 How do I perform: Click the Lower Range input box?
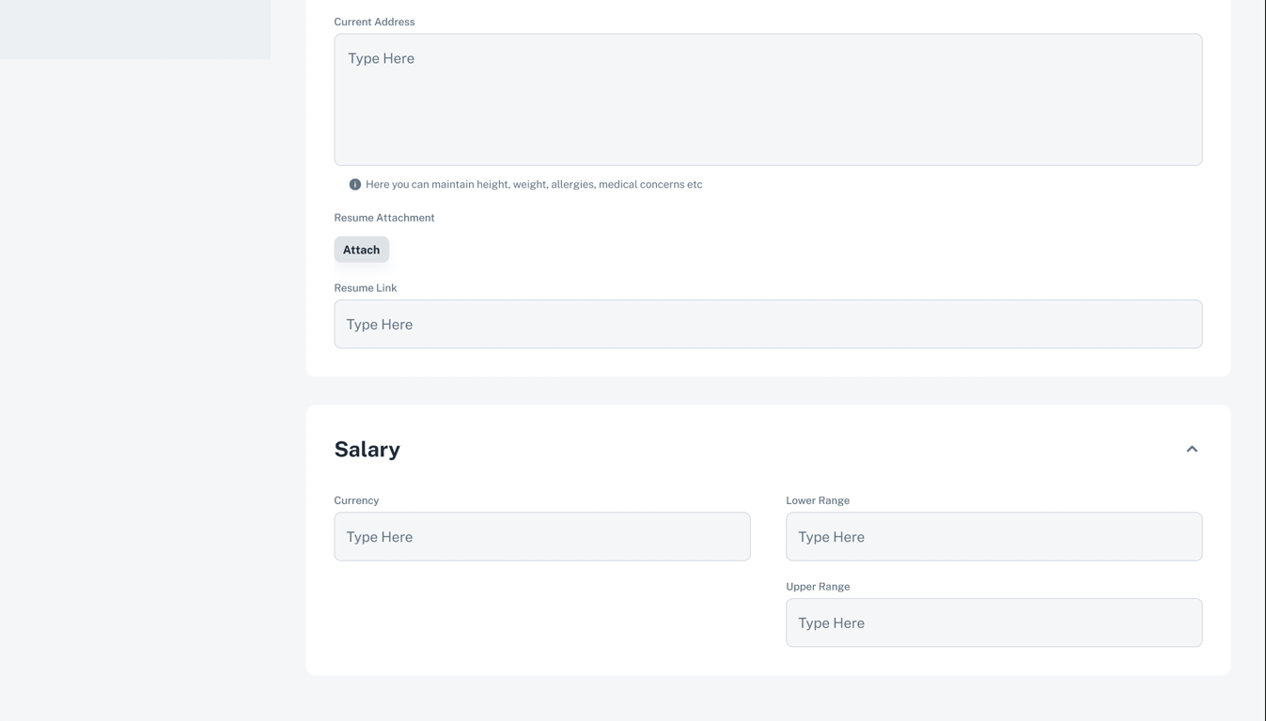click(x=993, y=537)
